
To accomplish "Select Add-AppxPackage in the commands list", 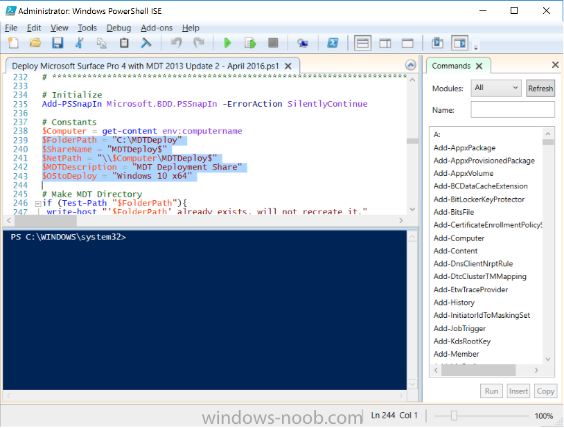I will pyautogui.click(x=464, y=148).
